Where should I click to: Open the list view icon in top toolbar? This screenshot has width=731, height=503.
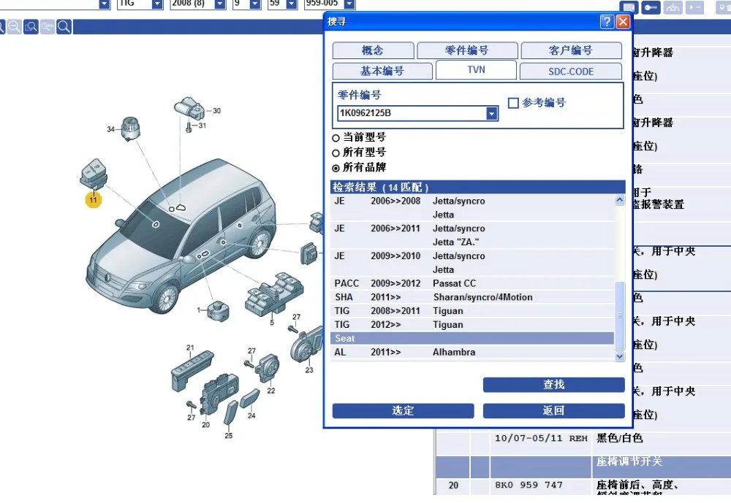point(629,7)
